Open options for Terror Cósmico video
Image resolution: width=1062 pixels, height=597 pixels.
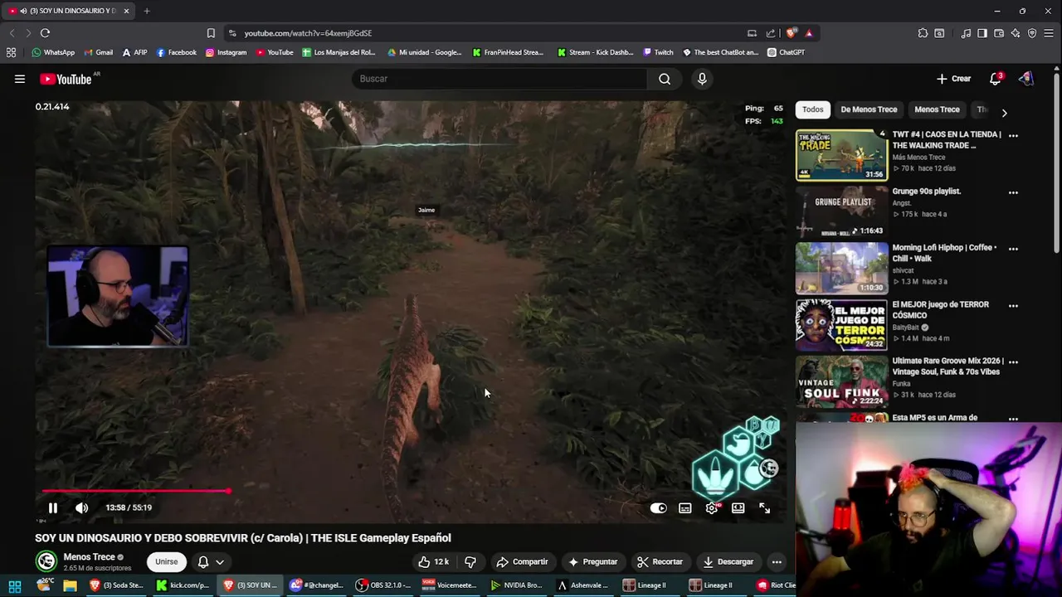tap(1013, 306)
